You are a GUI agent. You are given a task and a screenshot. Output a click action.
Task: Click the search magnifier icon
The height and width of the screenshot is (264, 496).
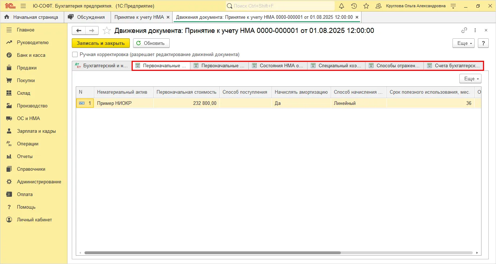coord(230,6)
